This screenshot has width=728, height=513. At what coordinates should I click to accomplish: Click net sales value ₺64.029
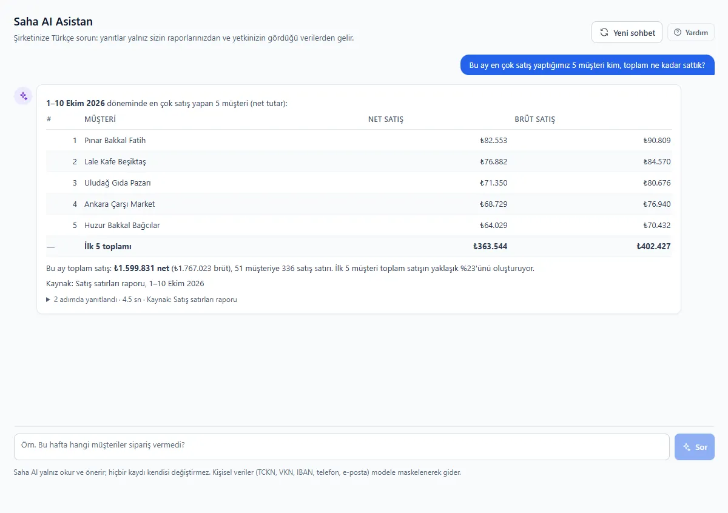coord(493,226)
